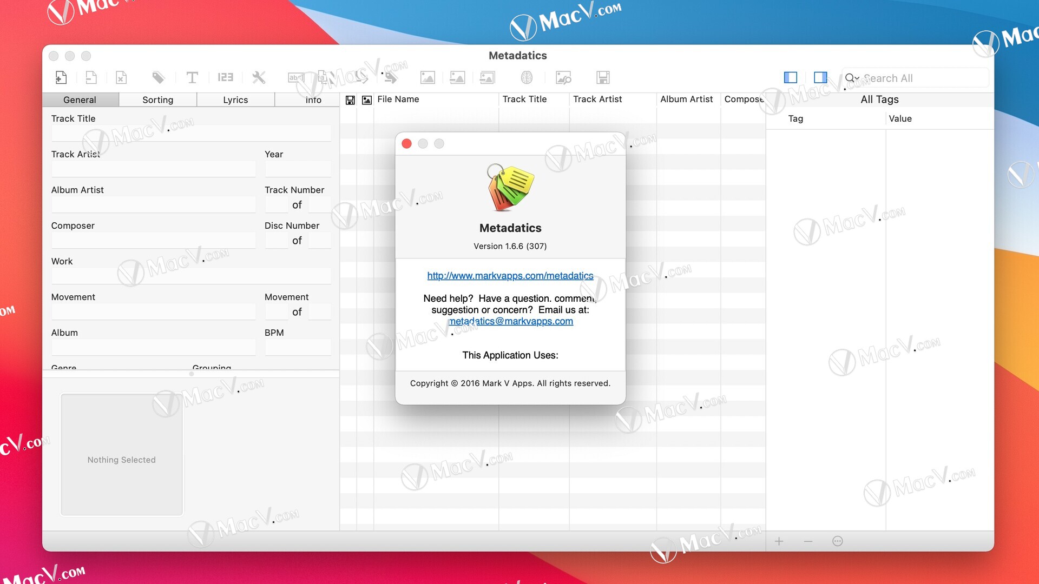Click the floppy disk save toolbar icon
This screenshot has width=1039, height=584.
click(x=603, y=78)
